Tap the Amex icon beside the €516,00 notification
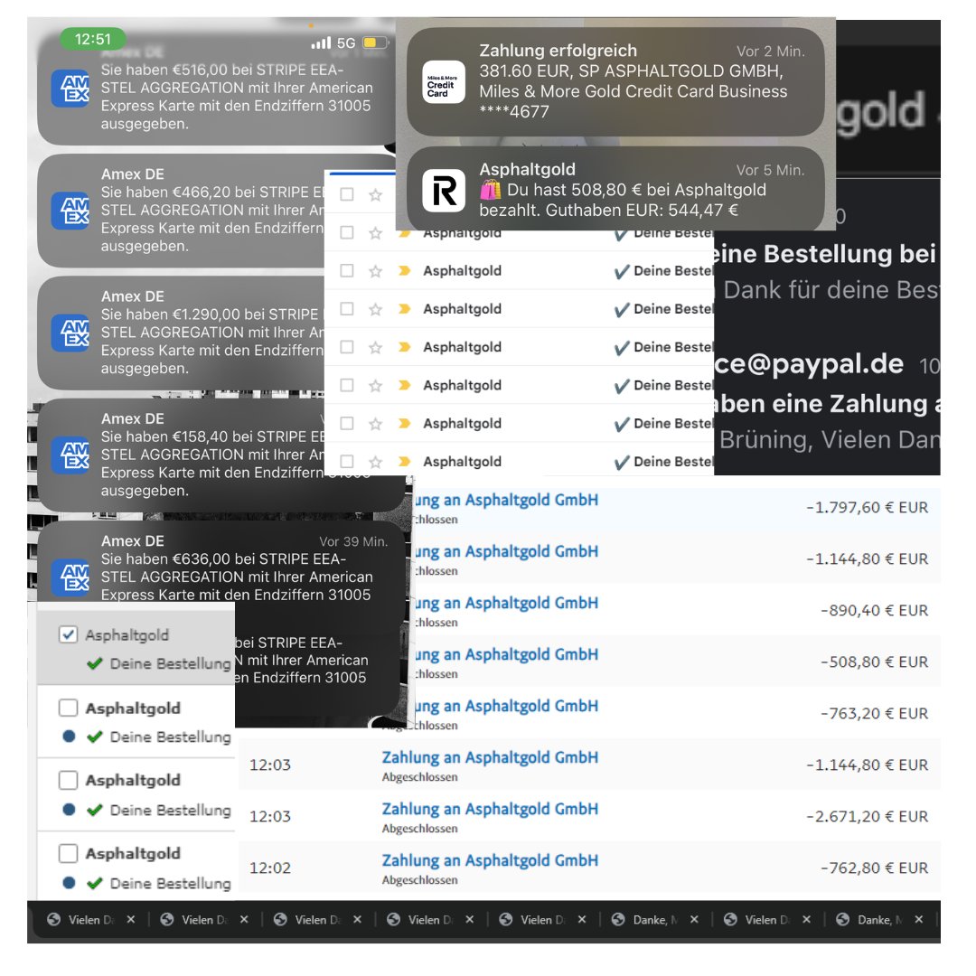This screenshot has width=976, height=976. click(x=70, y=89)
